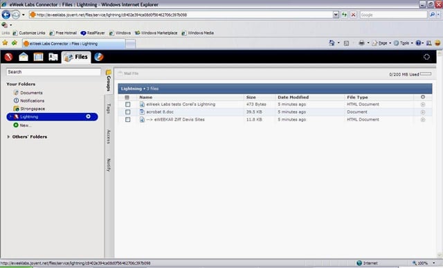Open the Page menu dropdown

382,43
